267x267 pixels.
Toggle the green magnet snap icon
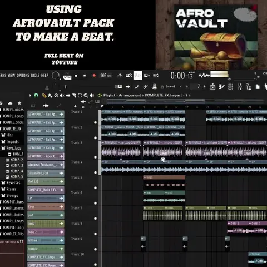pos(36,95)
